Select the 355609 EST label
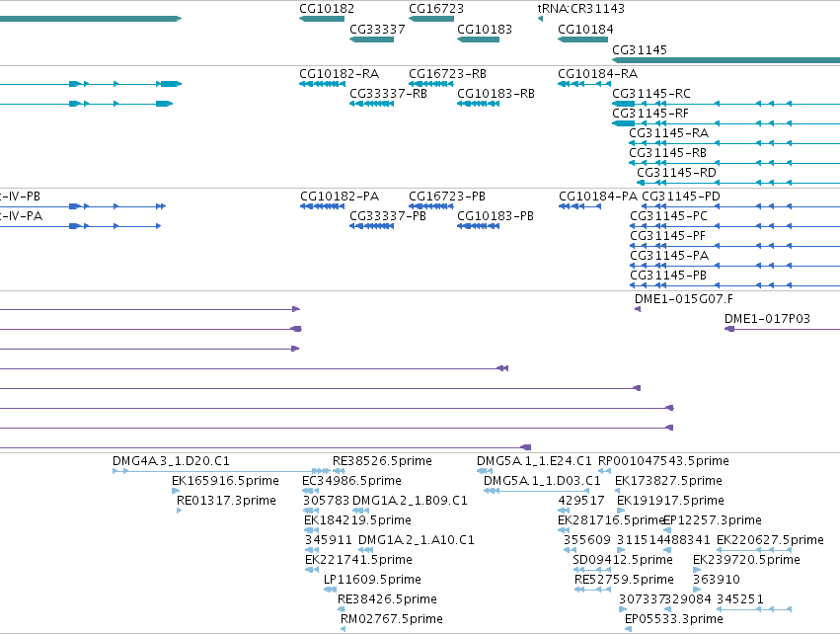The width and height of the screenshot is (840, 634). pyautogui.click(x=586, y=540)
